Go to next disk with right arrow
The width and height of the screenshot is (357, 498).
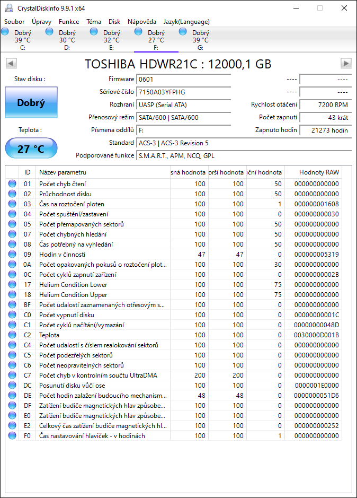(x=346, y=63)
